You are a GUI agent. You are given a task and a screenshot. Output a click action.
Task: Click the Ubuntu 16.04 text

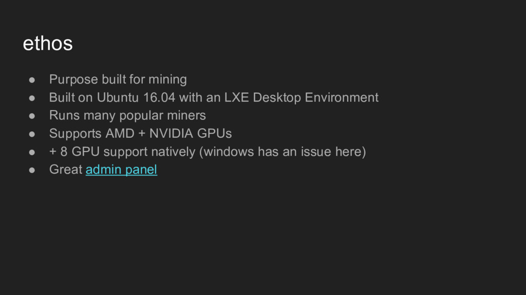coord(136,98)
